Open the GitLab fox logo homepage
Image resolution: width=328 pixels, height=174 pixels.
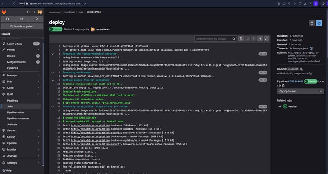(4, 12)
